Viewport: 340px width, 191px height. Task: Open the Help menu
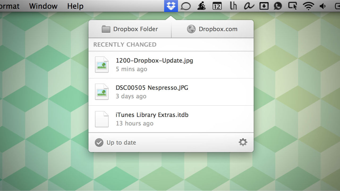pyautogui.click(x=75, y=6)
